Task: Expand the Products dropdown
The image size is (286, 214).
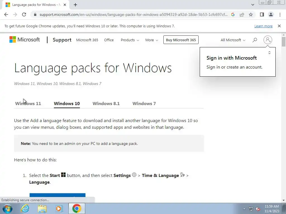Action: tap(130, 40)
